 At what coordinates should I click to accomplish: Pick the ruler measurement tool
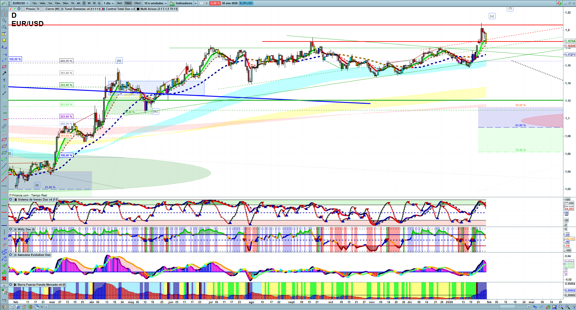(x=4, y=126)
